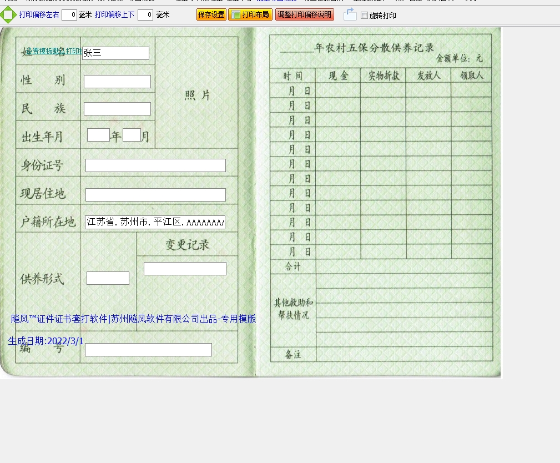This screenshot has width=560, height=463.
Task: Click the 打印偏移左右 millimeter input box
Action: (x=69, y=15)
